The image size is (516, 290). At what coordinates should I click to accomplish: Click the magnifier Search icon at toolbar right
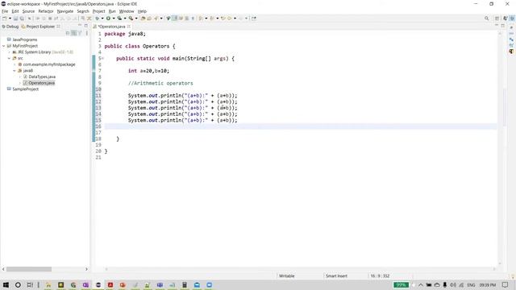(486, 19)
